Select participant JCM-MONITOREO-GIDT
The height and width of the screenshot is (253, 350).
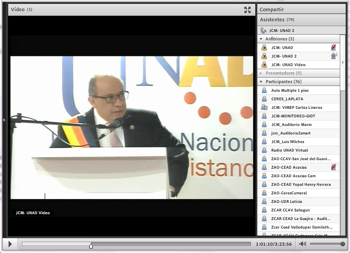299,116
